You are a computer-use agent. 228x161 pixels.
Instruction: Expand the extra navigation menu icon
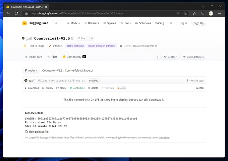(x=170, y=23)
